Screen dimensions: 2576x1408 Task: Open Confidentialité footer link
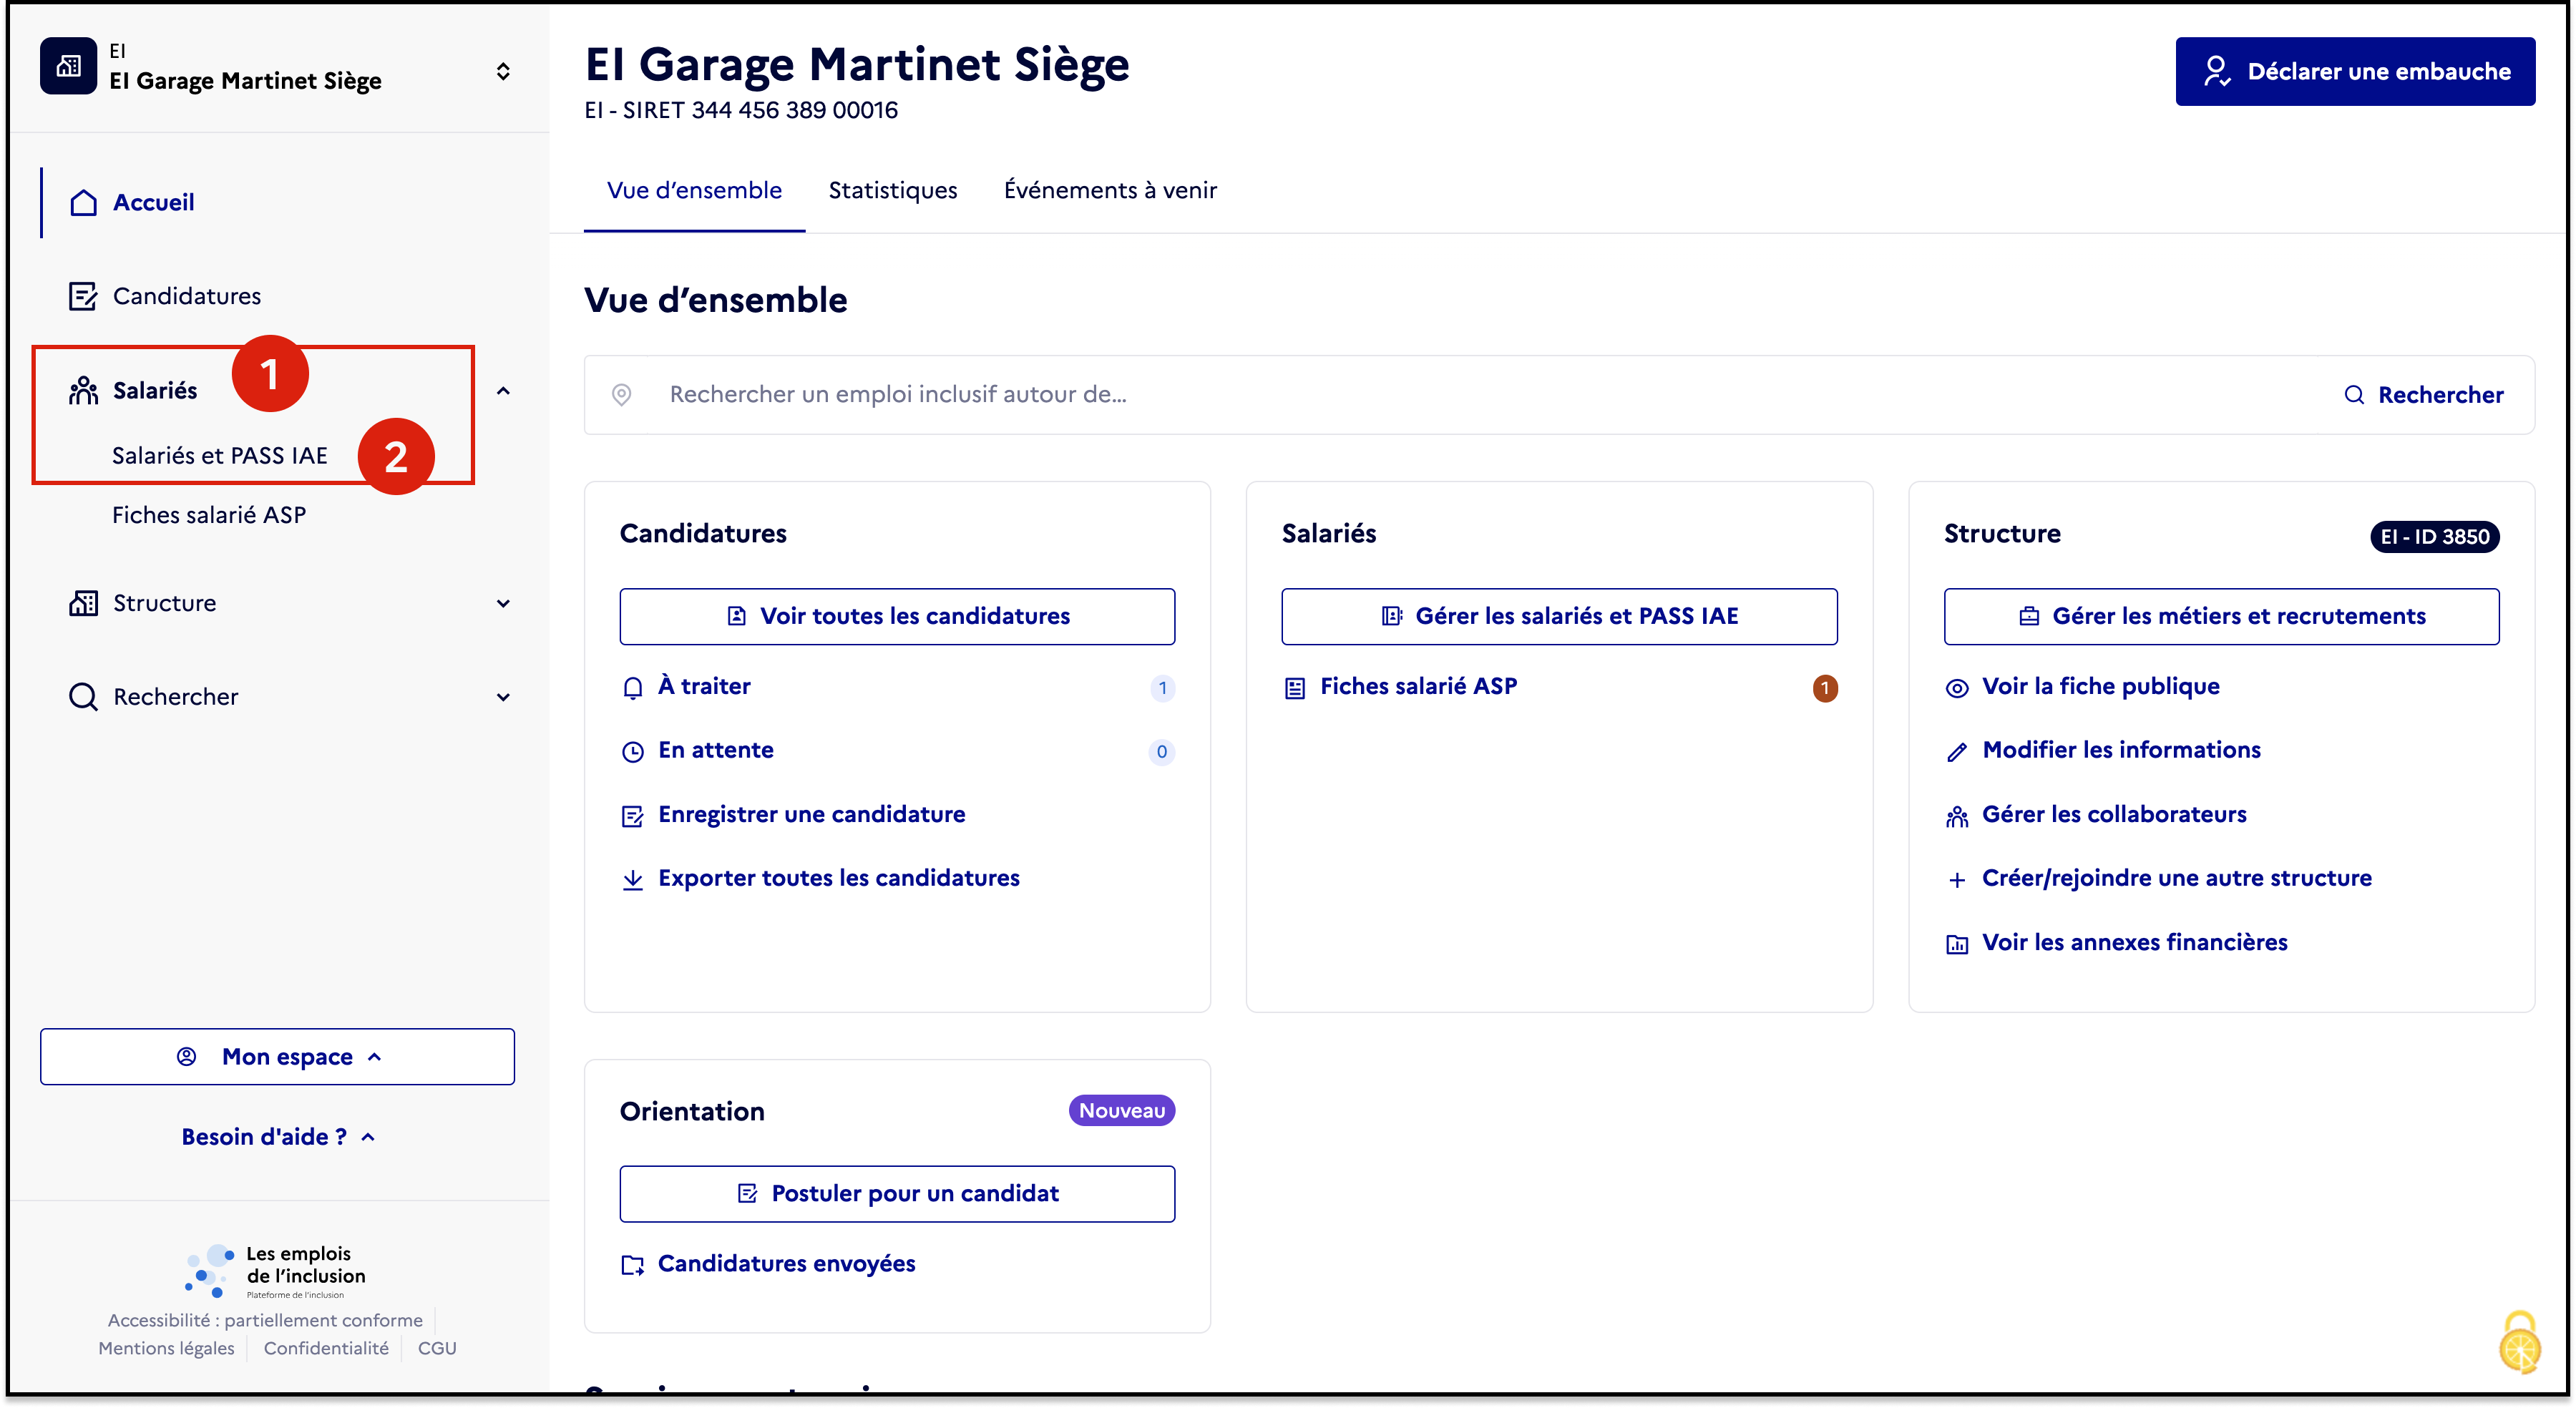(326, 1348)
